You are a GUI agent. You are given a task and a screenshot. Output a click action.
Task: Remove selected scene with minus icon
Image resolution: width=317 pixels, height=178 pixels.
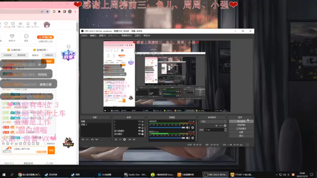click(87, 140)
